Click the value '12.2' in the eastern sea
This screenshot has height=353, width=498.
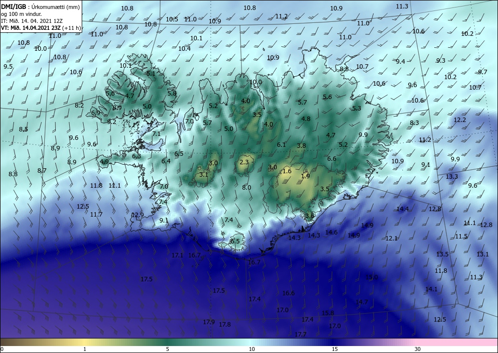[x=460, y=120]
